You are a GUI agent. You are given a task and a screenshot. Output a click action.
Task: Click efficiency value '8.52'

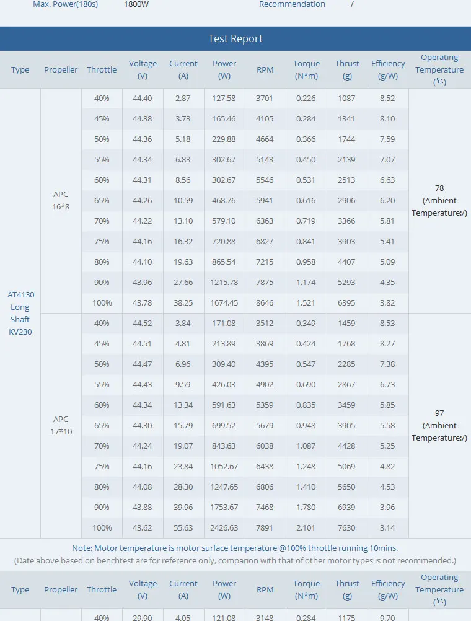coord(387,98)
